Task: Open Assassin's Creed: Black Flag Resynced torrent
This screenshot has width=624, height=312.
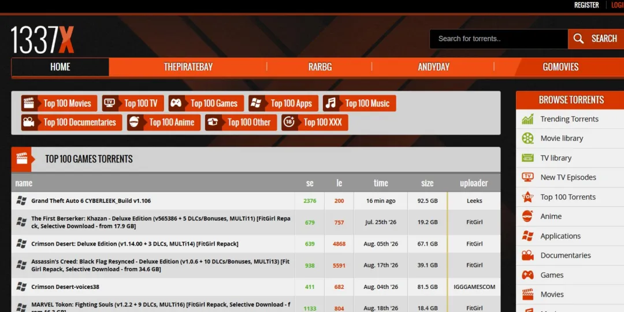Action: pyautogui.click(x=161, y=265)
